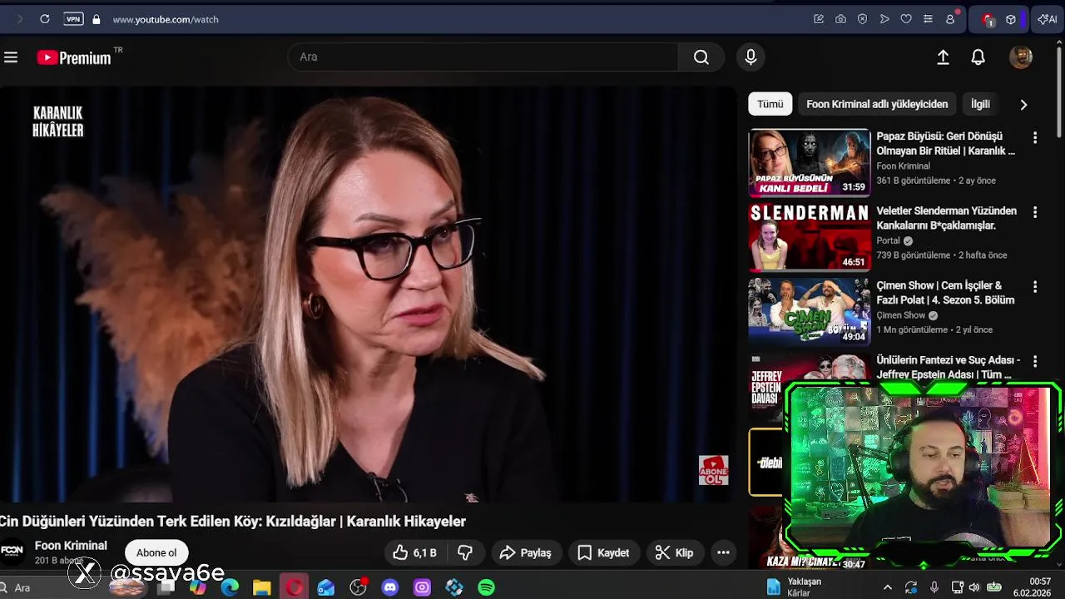Open the account avatar menu
Screen dimensions: 1065x599
1021,57
